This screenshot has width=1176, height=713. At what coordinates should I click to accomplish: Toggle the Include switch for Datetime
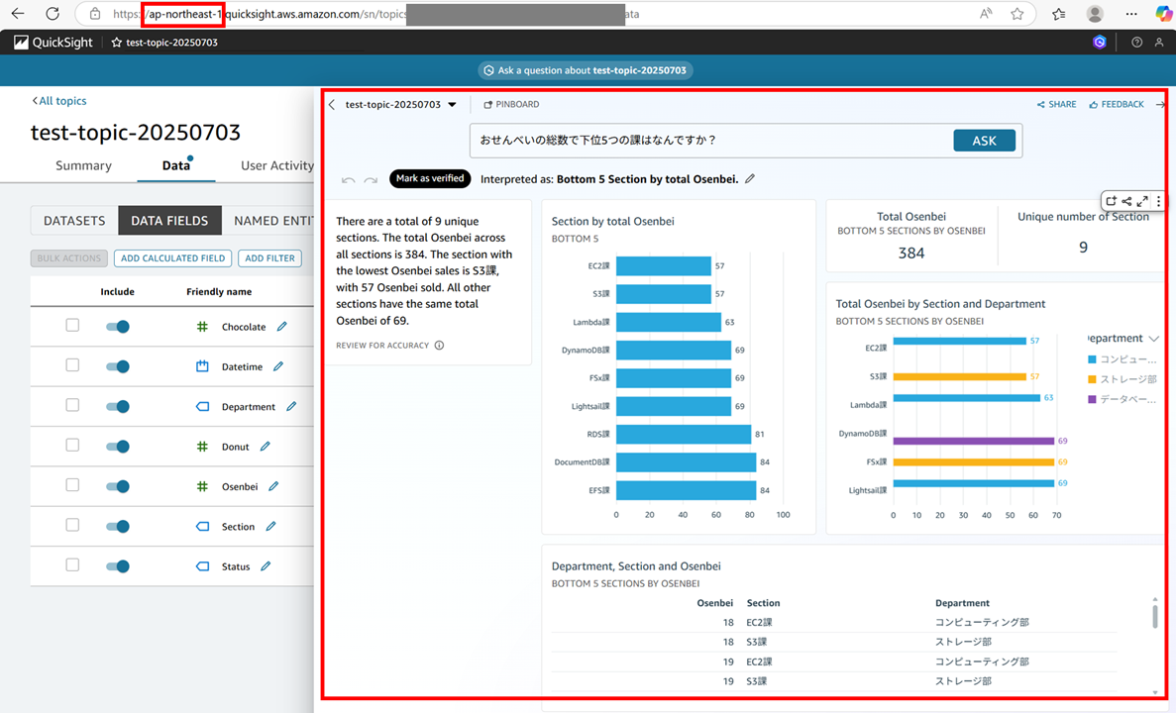[118, 365]
